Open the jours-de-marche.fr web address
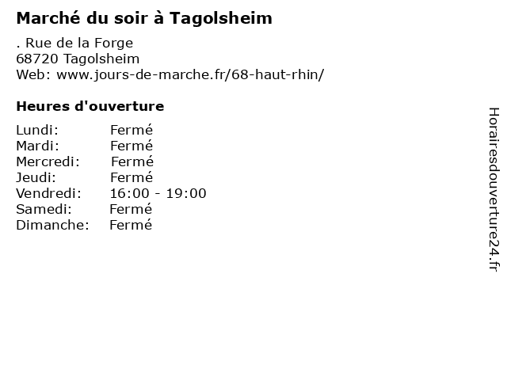Viewport: 507px width, 380px height. 190,74
